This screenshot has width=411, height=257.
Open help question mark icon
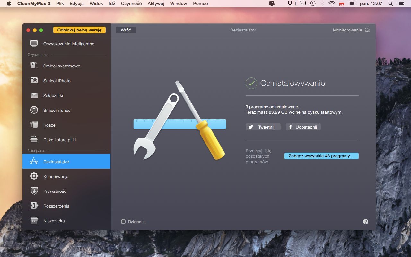coord(366,222)
